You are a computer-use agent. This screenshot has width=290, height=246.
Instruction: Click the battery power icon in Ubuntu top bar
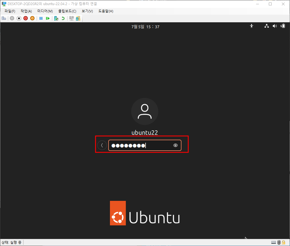pyautogui.click(x=283, y=26)
